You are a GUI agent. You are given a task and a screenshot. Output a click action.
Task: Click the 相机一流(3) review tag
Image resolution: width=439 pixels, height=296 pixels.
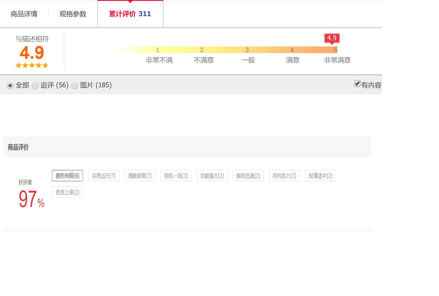(x=176, y=176)
